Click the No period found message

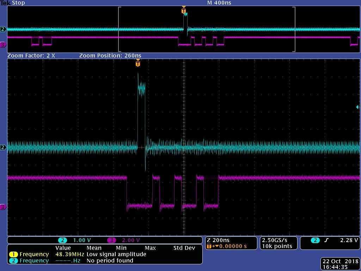(x=110, y=260)
